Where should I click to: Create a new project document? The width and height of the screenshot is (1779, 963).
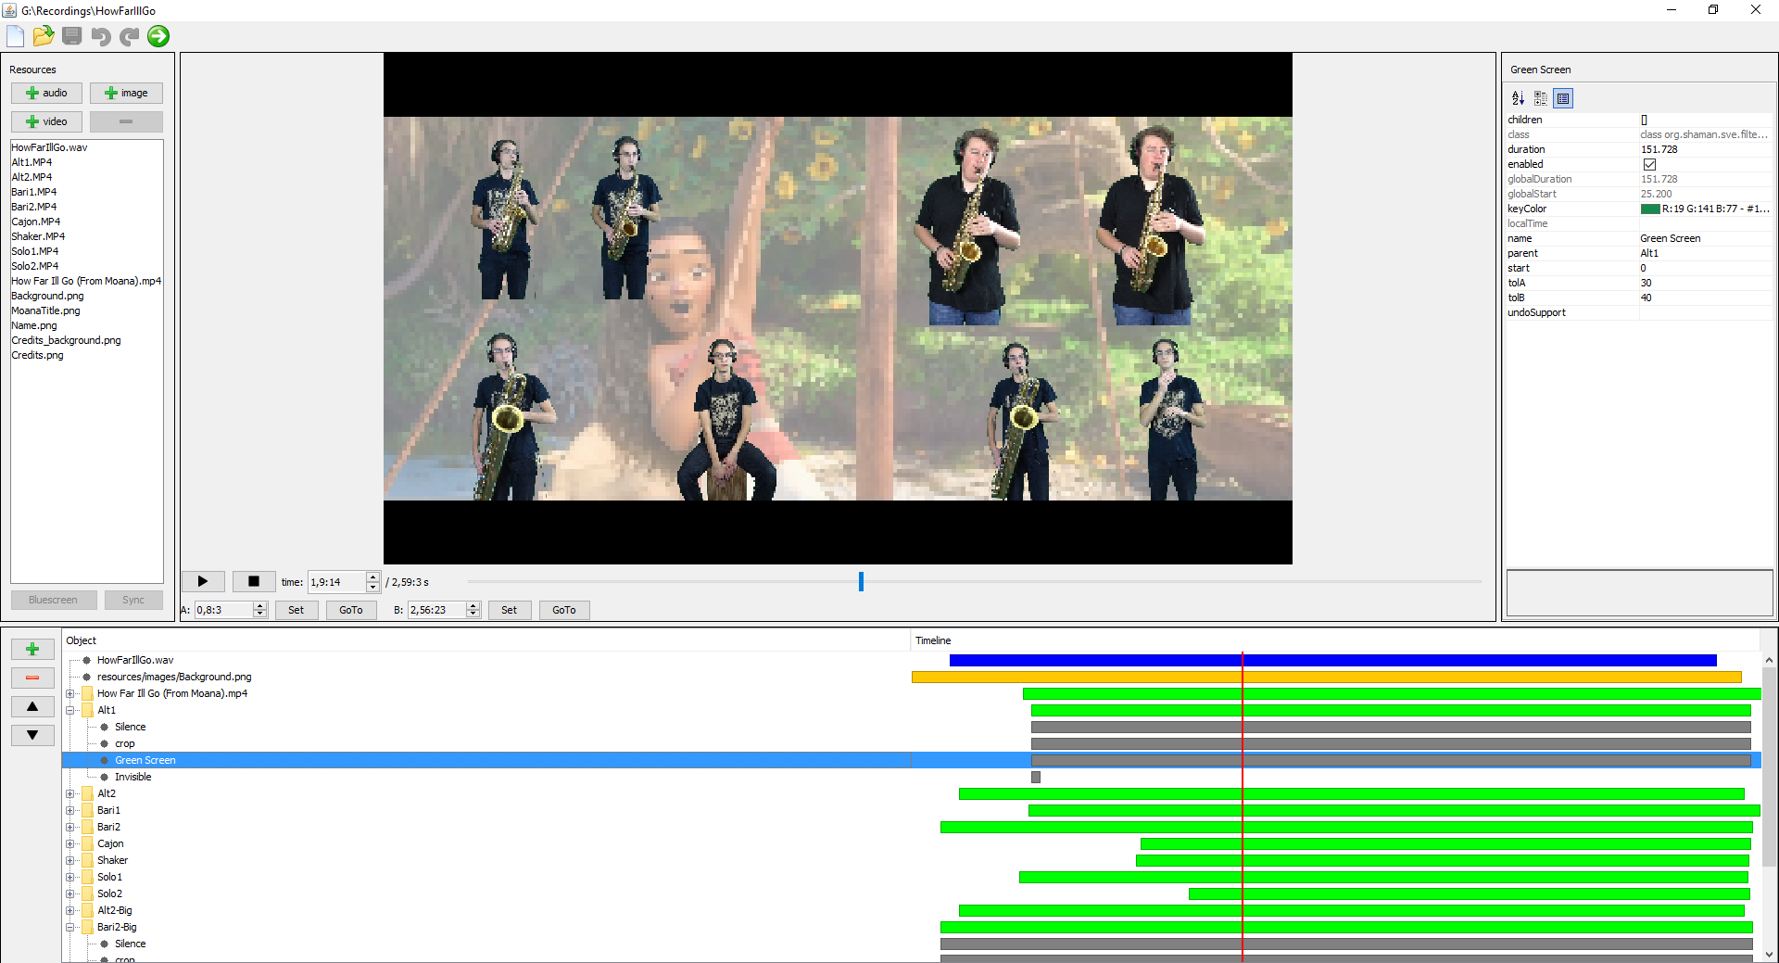pyautogui.click(x=15, y=36)
